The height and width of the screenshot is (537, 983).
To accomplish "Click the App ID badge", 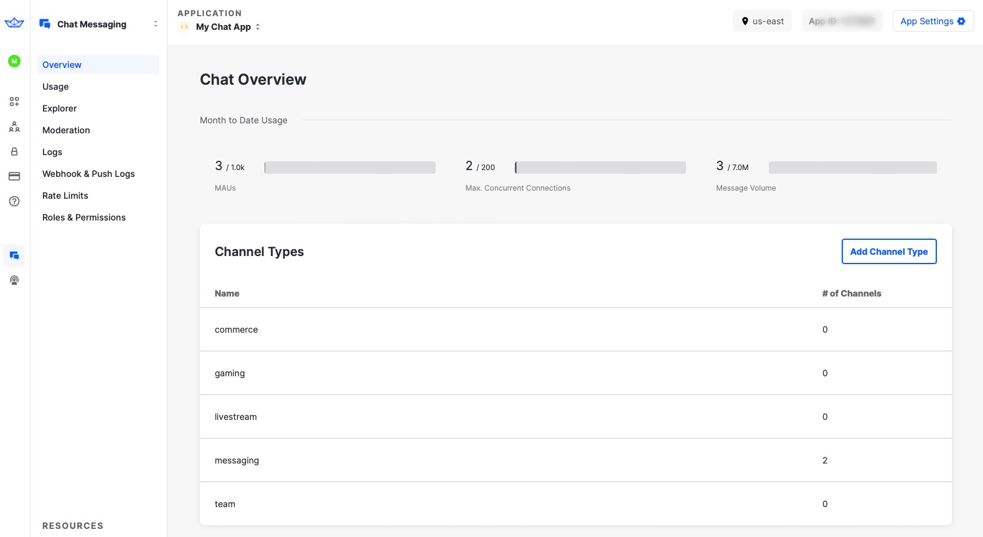I will 842,21.
